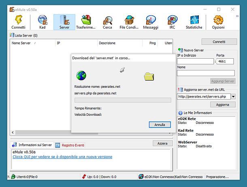Click the folder icon in download dialog

(149, 76)
